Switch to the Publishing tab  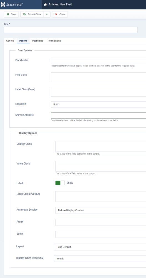coord(37,41)
